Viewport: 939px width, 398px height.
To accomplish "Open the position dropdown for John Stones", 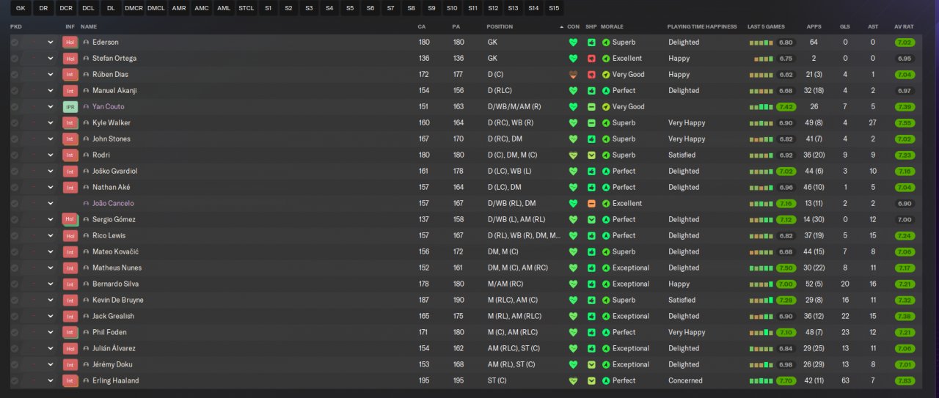I will (x=51, y=139).
